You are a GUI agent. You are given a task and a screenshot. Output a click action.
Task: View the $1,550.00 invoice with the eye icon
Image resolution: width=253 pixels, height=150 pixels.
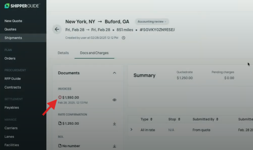tap(114, 100)
